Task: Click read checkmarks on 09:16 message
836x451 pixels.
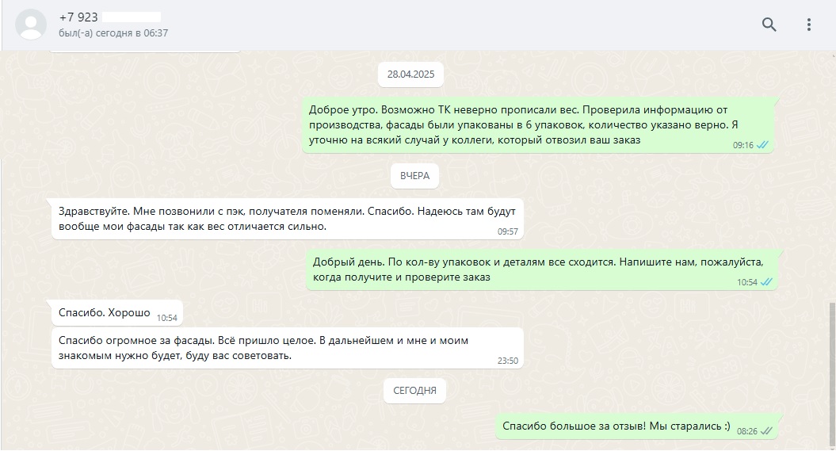Action: (762, 145)
